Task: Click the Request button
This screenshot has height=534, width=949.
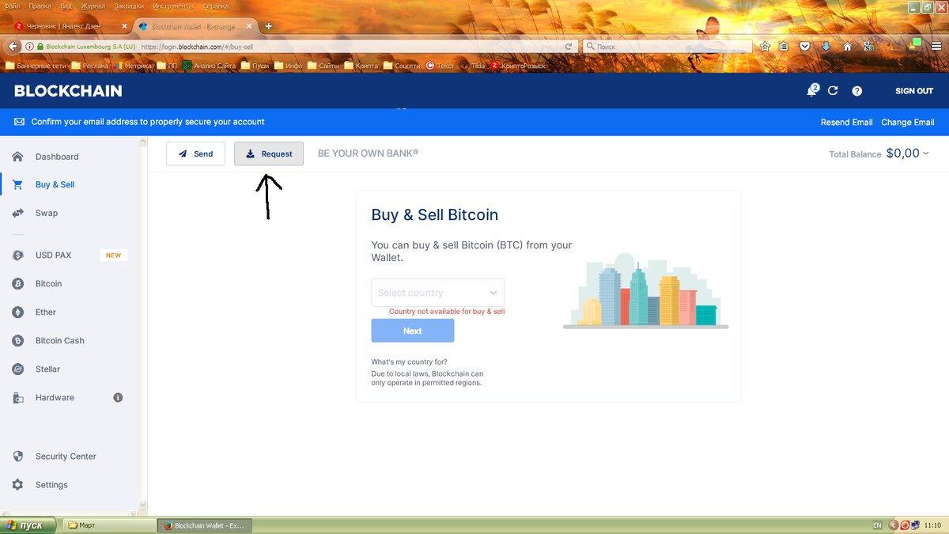Action: [x=269, y=153]
